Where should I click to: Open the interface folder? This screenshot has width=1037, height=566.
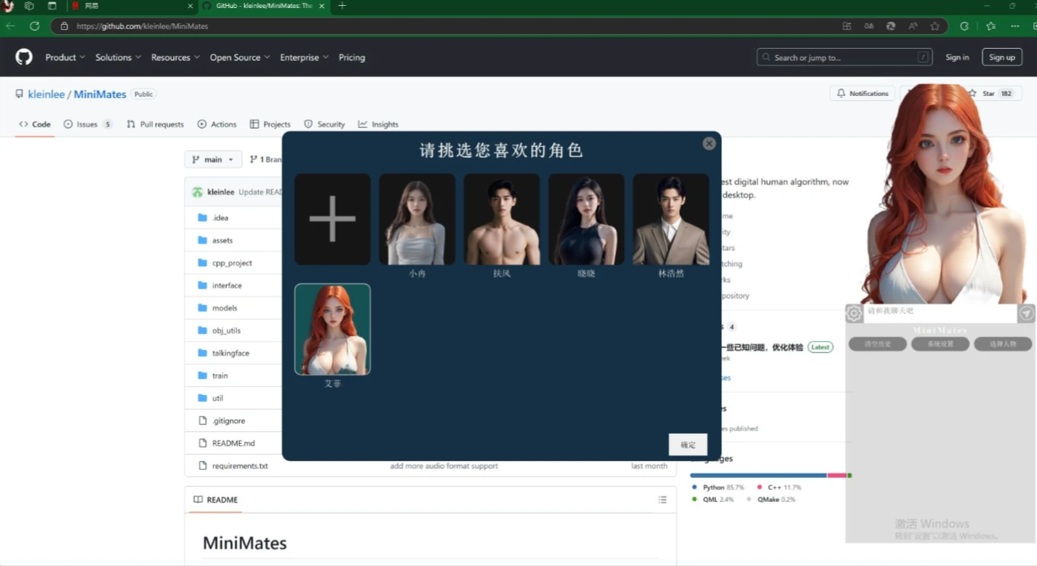click(227, 285)
